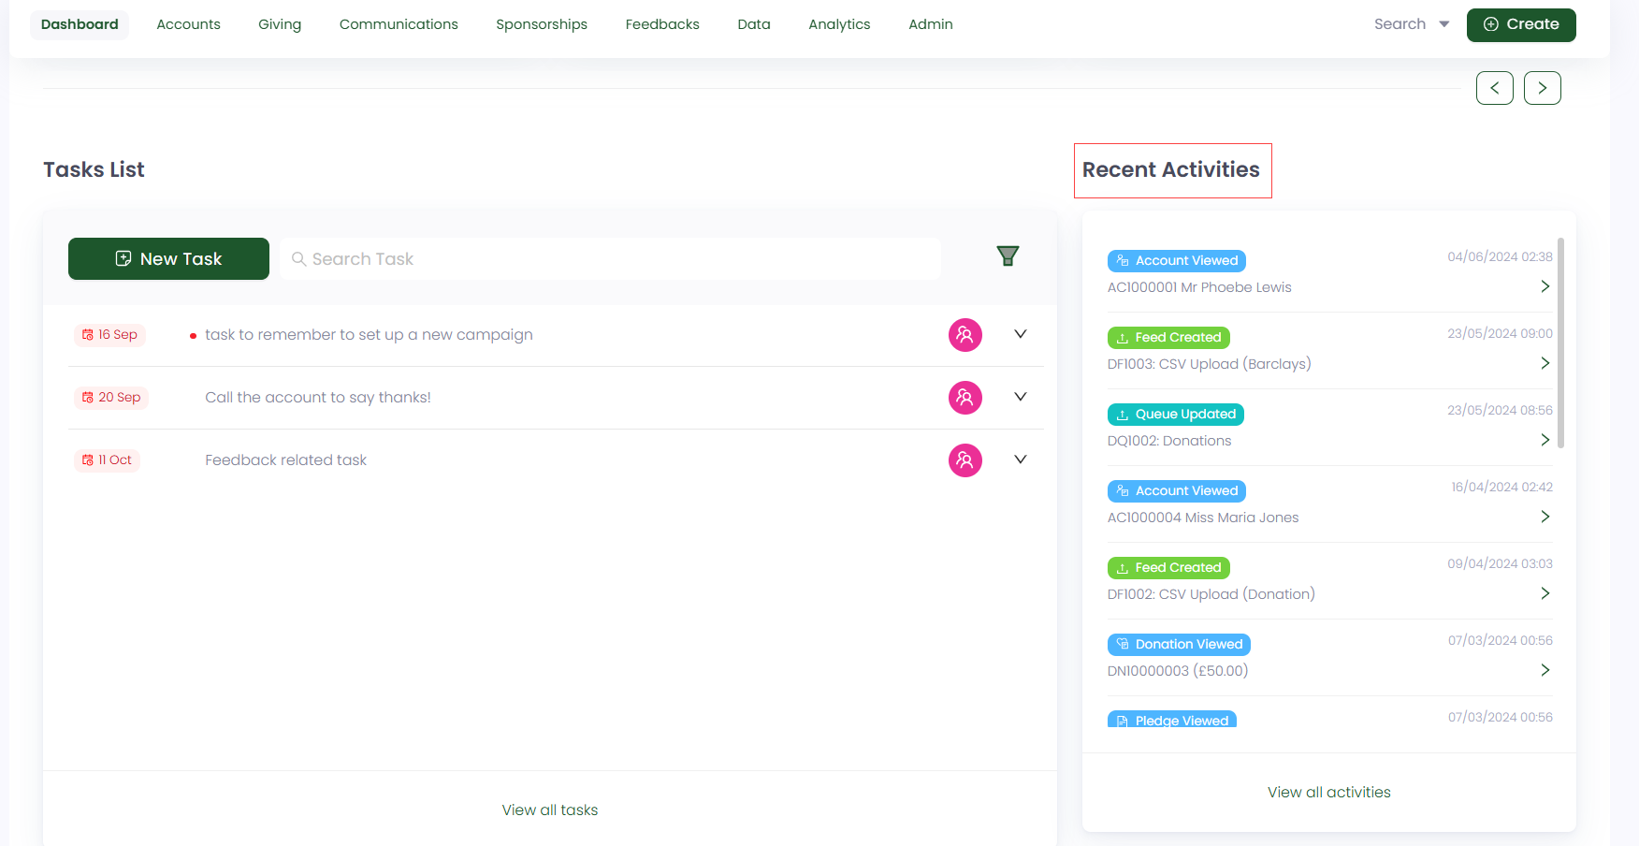
Task: Click the 20 Sep date badge
Action: 111,398
